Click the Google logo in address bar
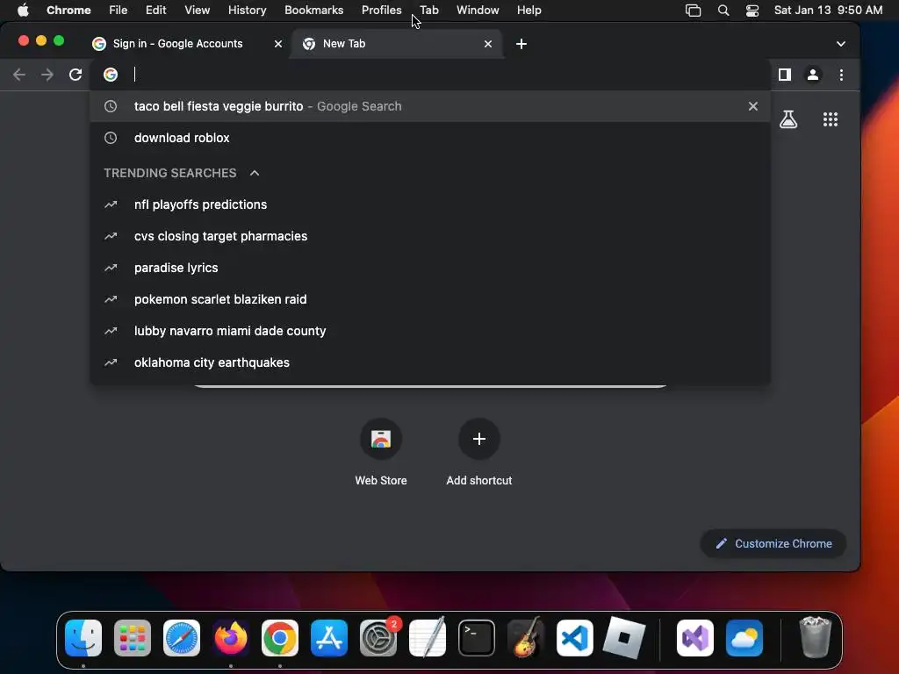This screenshot has height=674, width=899. pyautogui.click(x=111, y=75)
